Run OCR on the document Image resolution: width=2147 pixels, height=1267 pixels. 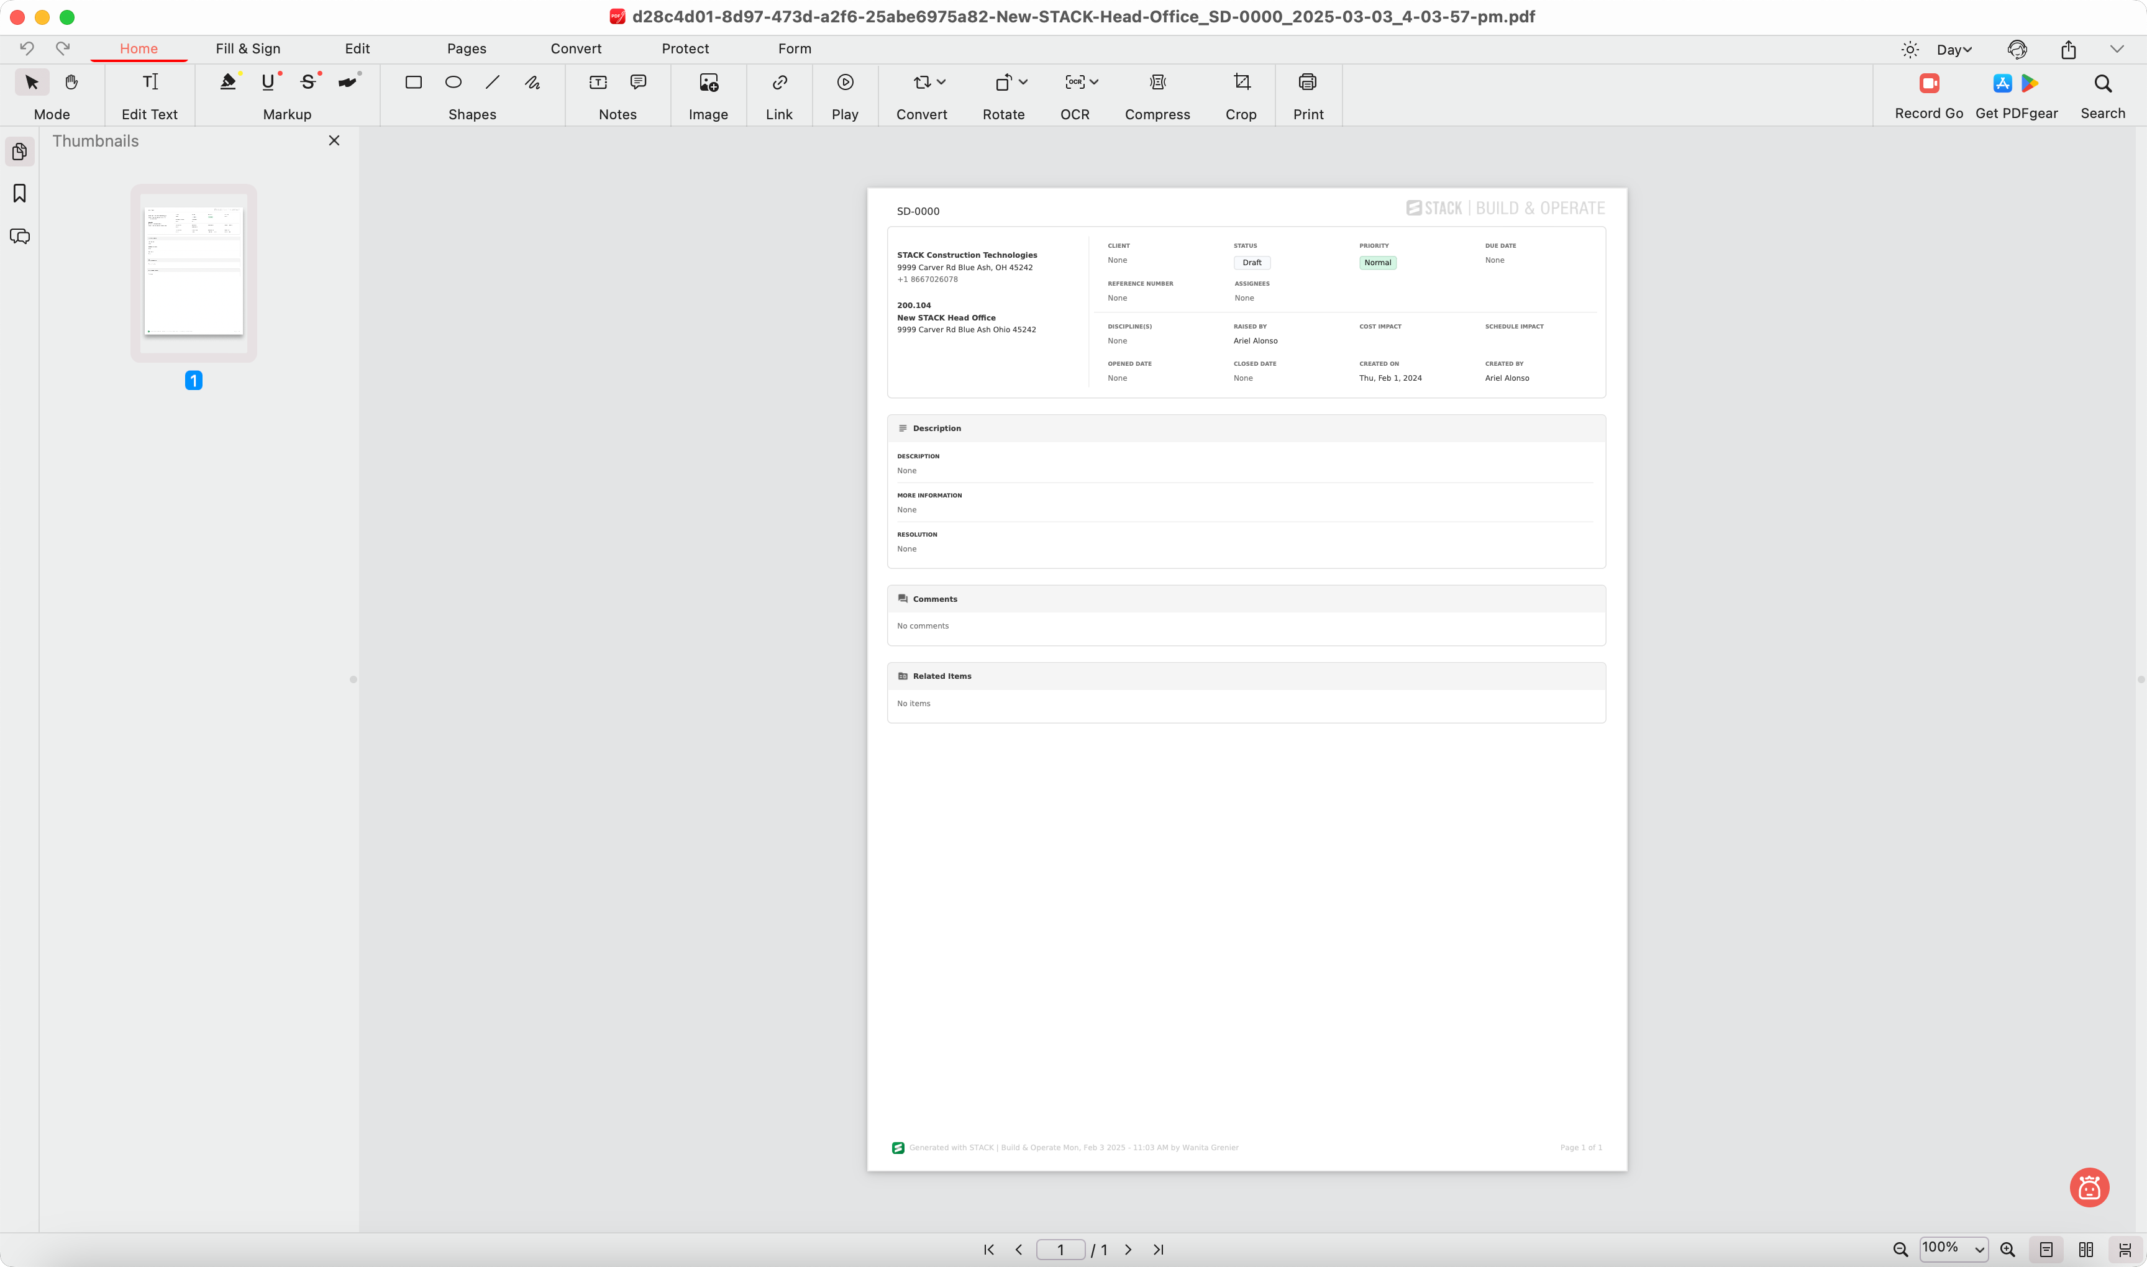(x=1073, y=82)
